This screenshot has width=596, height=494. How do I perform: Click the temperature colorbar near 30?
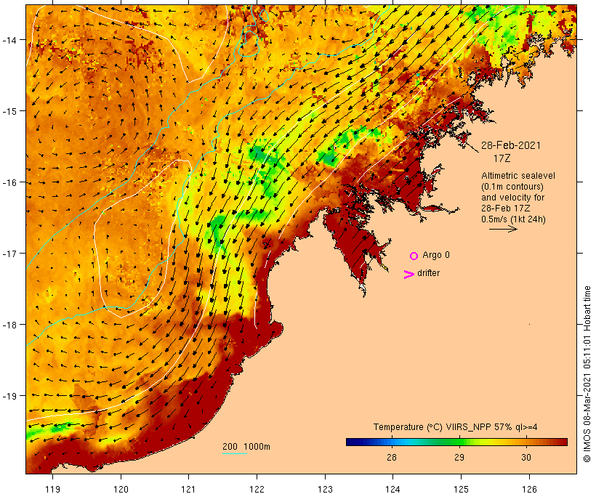(x=526, y=442)
